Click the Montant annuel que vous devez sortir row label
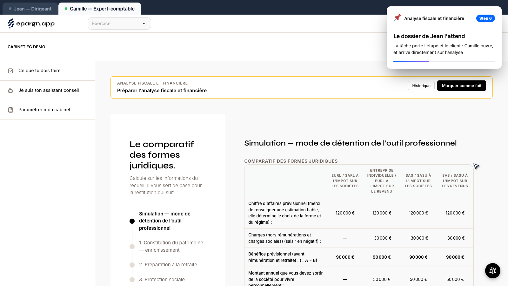This screenshot has width=508, height=286. [285, 279]
